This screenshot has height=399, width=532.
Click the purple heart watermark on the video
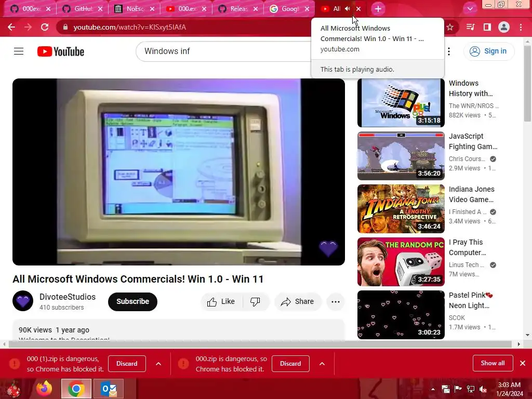click(328, 249)
